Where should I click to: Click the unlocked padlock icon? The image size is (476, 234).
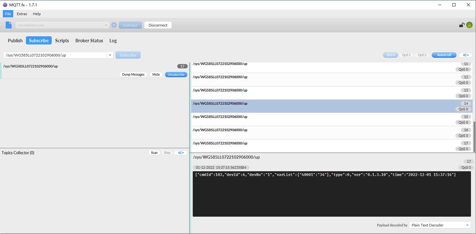coord(461,25)
